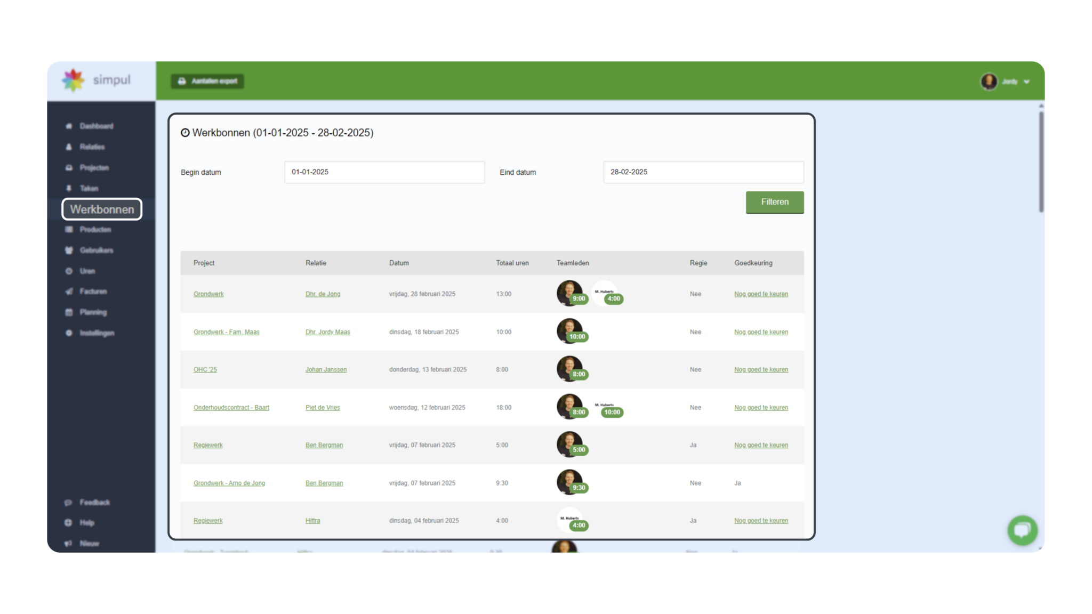
Task: Click the Nieuw megaphone icon
Action: (68, 544)
